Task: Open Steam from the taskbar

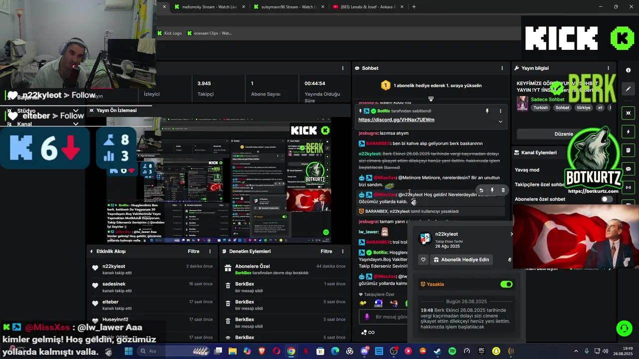Action: pos(437,351)
